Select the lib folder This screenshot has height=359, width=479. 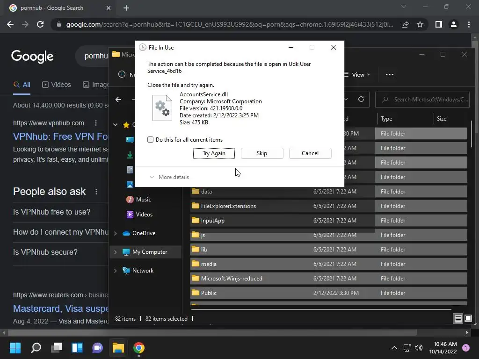coord(328,250)
